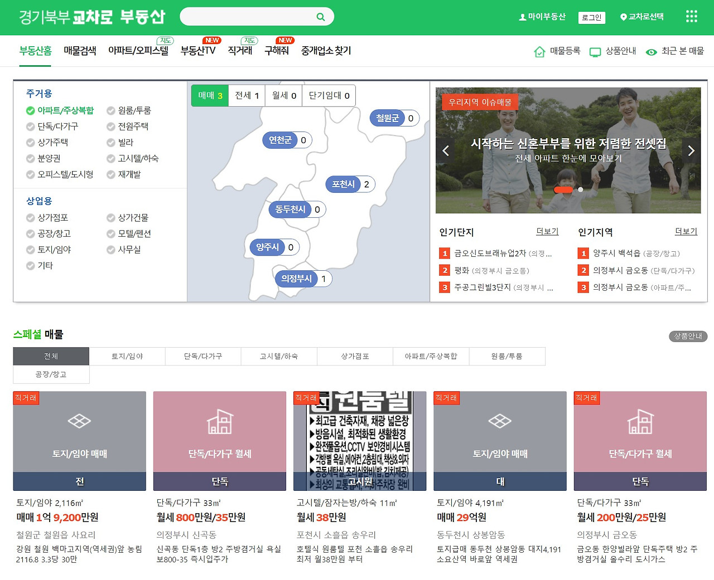Screen dimensions: 714x580
Task: Click 동두천시 region on the map
Action: point(297,209)
